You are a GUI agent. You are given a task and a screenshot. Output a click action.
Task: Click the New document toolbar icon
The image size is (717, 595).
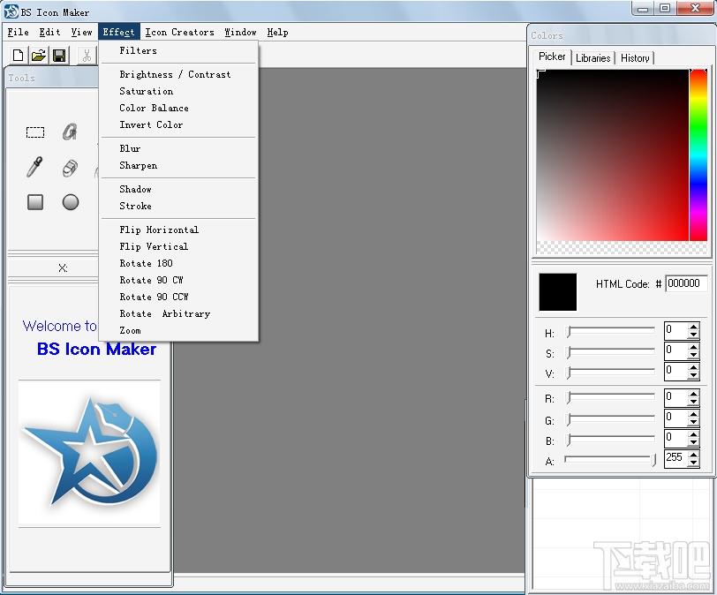coord(17,55)
